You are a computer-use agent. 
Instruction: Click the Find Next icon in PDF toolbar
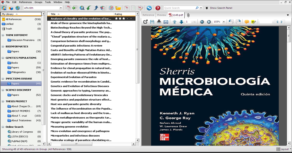click(283, 22)
